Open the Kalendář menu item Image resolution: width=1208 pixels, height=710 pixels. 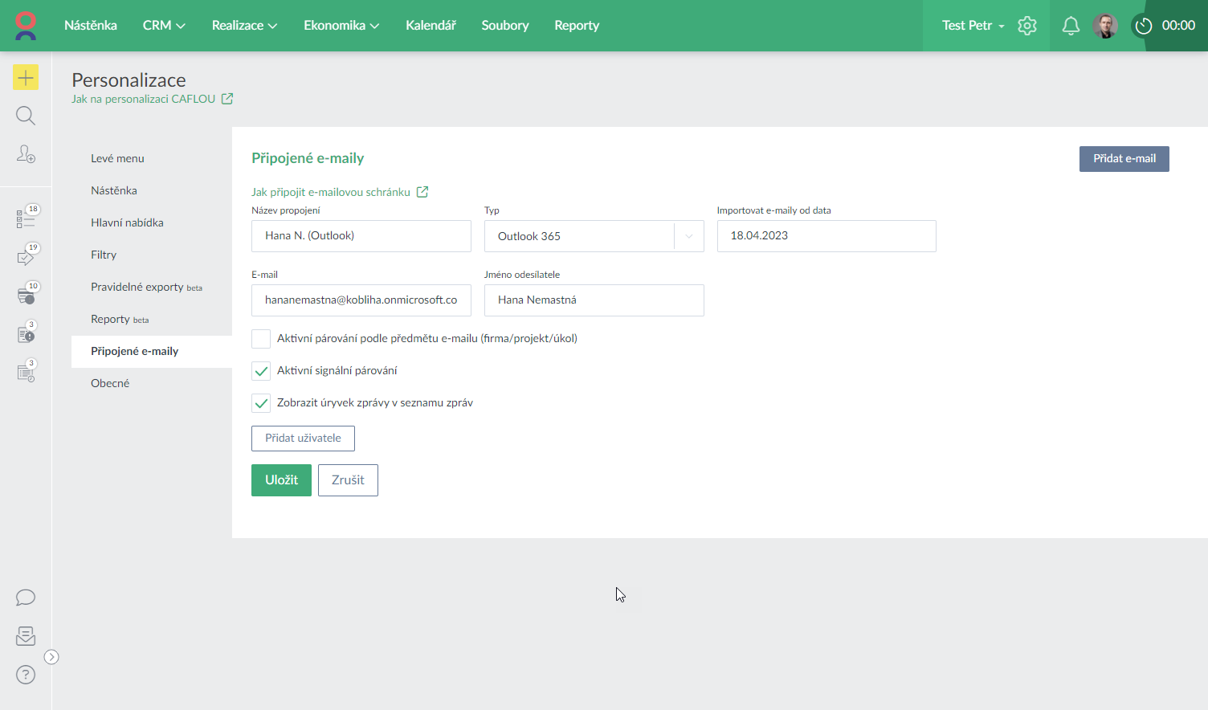pyautogui.click(x=431, y=26)
